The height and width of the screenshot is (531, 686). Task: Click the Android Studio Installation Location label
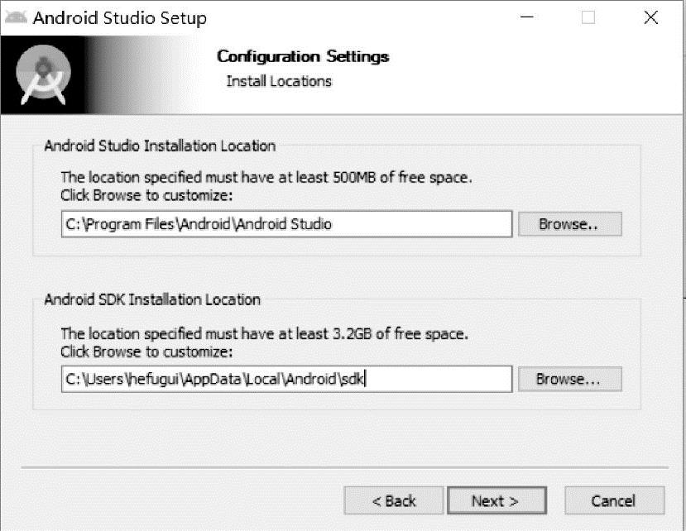tap(160, 146)
